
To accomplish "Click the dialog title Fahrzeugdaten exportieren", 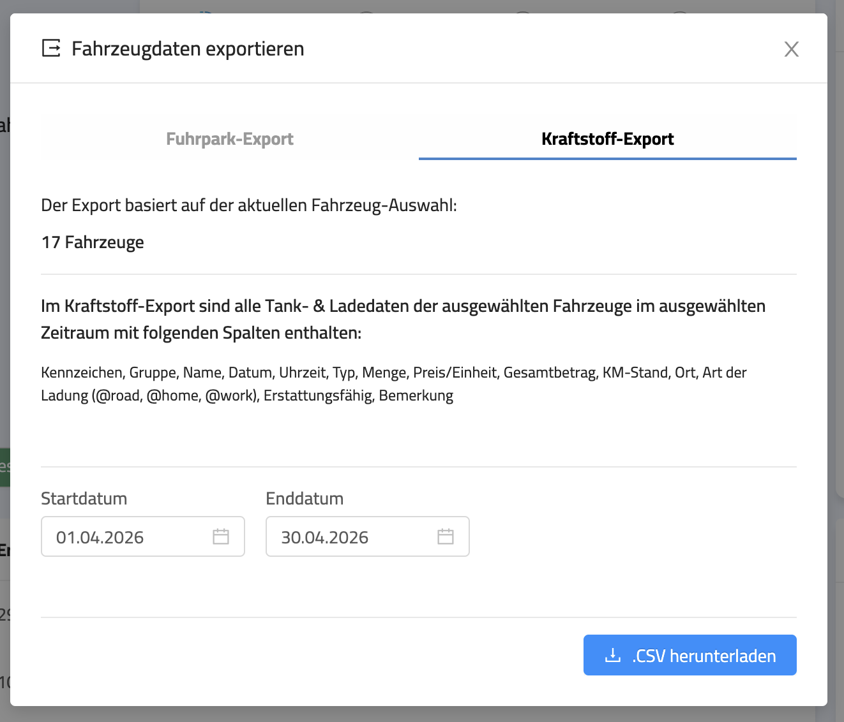I will click(188, 49).
